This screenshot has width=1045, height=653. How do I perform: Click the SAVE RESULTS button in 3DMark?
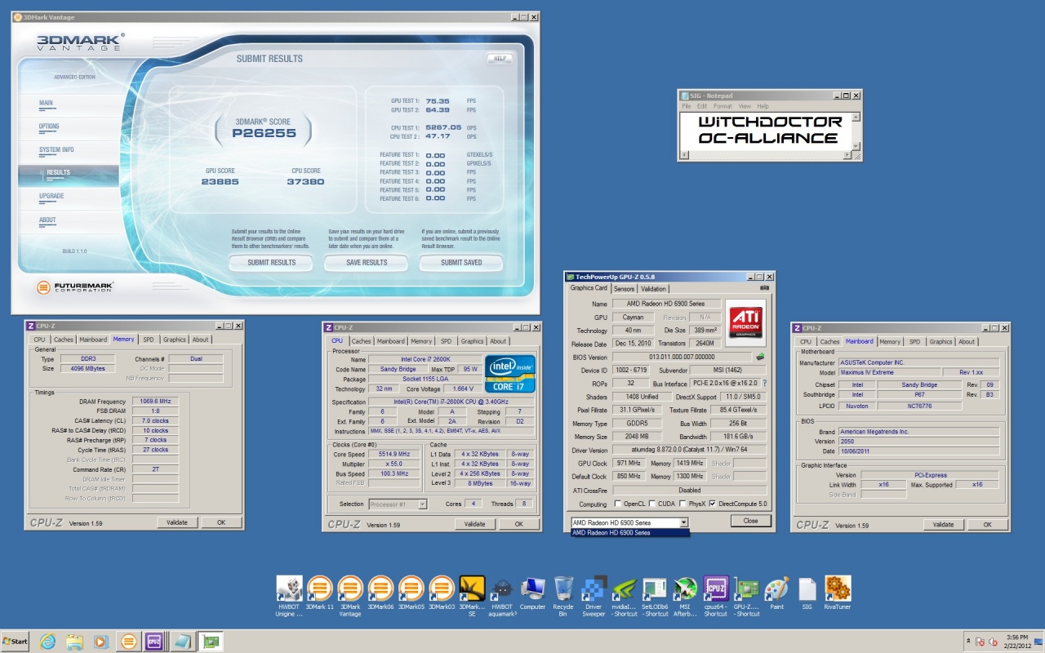[367, 263]
